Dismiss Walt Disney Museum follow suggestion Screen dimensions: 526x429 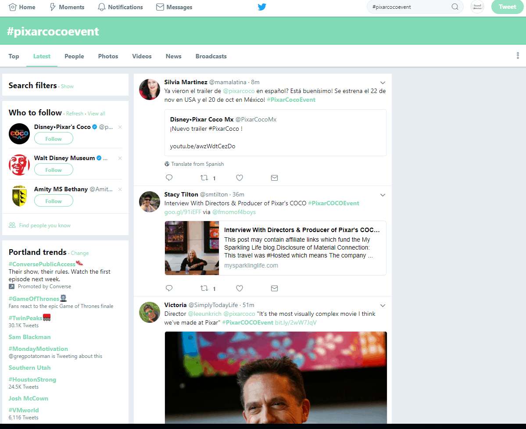click(x=120, y=158)
